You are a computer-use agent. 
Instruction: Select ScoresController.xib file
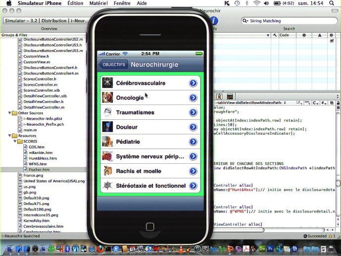point(41,90)
